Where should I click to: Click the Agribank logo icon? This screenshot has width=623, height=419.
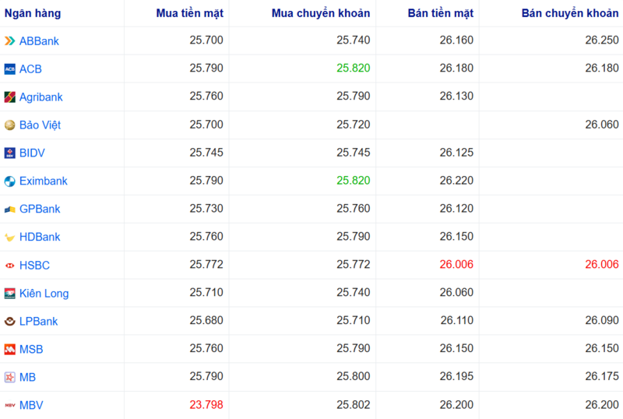(9, 97)
